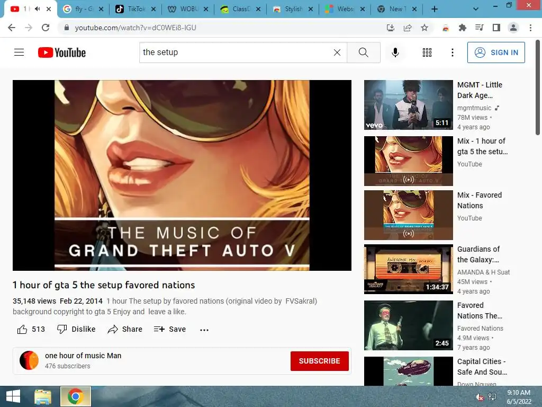Open the Chrome profile avatar
This screenshot has height=407, width=542.
tap(513, 28)
